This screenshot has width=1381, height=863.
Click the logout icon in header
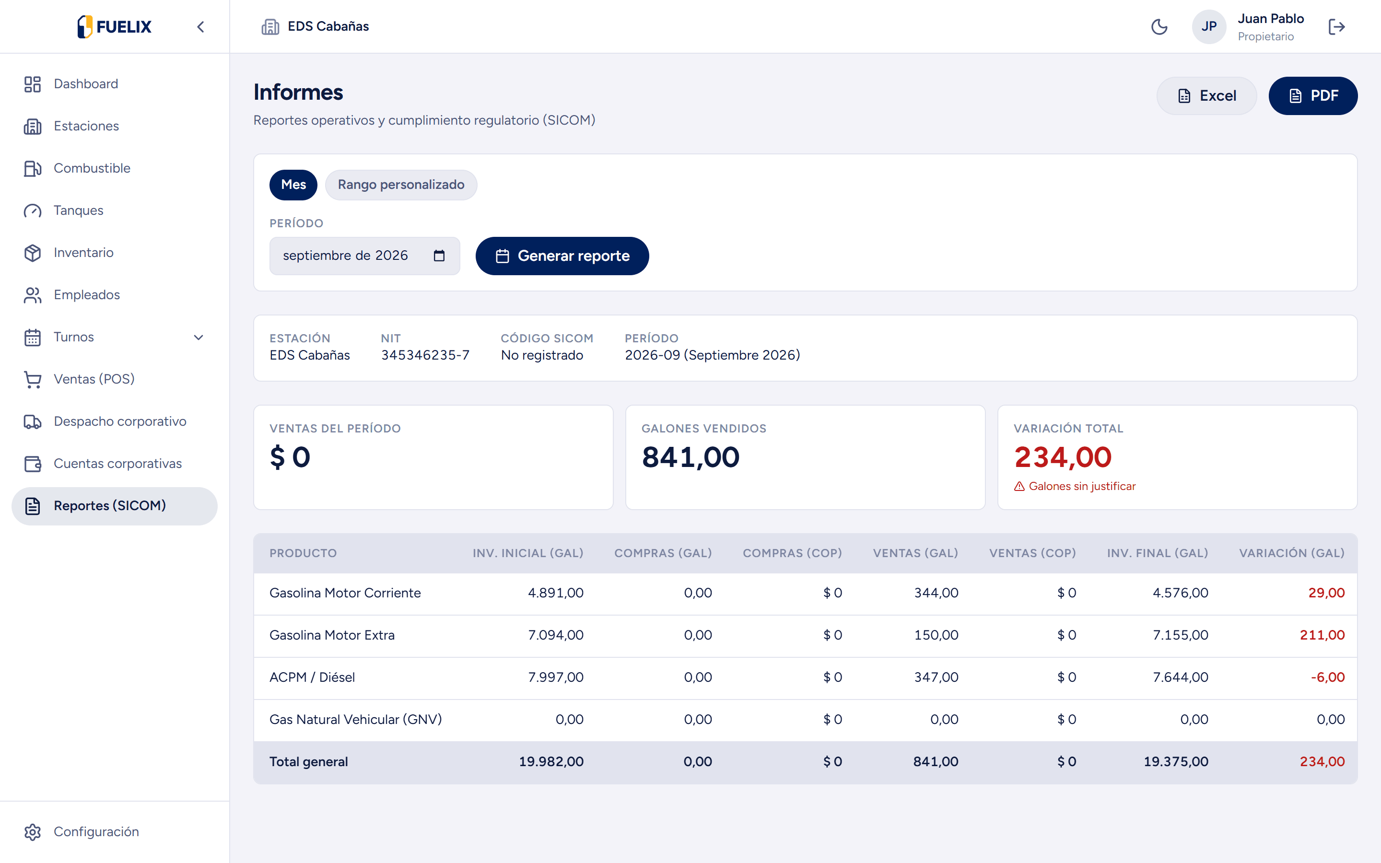click(1337, 27)
